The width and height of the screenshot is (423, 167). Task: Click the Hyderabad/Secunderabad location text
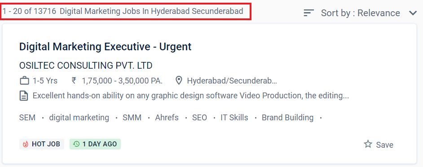click(x=232, y=81)
